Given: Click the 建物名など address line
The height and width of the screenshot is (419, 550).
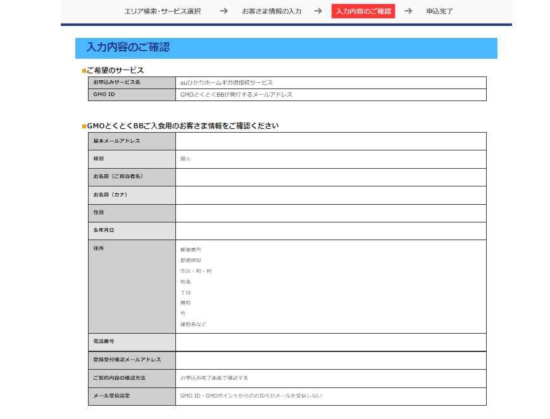Looking at the screenshot, I should [193, 324].
